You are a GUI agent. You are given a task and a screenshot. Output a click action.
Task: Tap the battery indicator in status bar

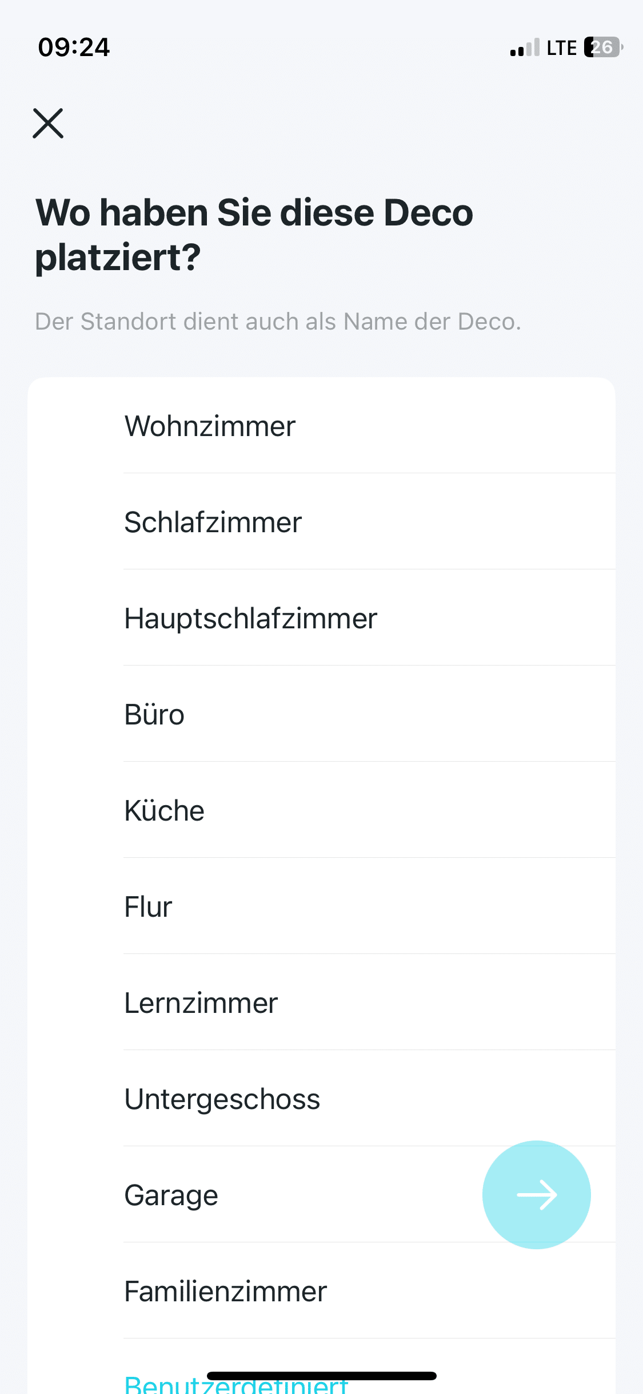click(603, 47)
